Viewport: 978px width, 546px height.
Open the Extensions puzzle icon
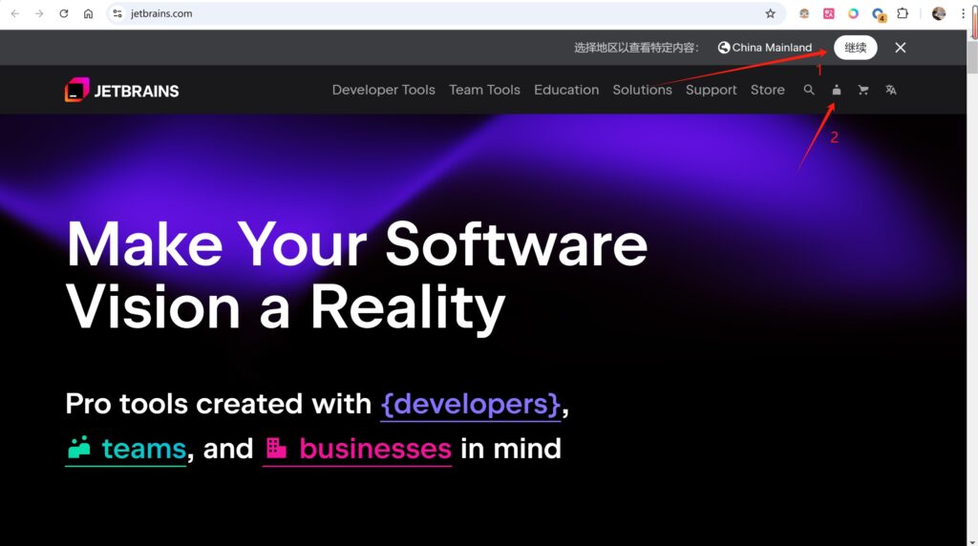point(903,13)
